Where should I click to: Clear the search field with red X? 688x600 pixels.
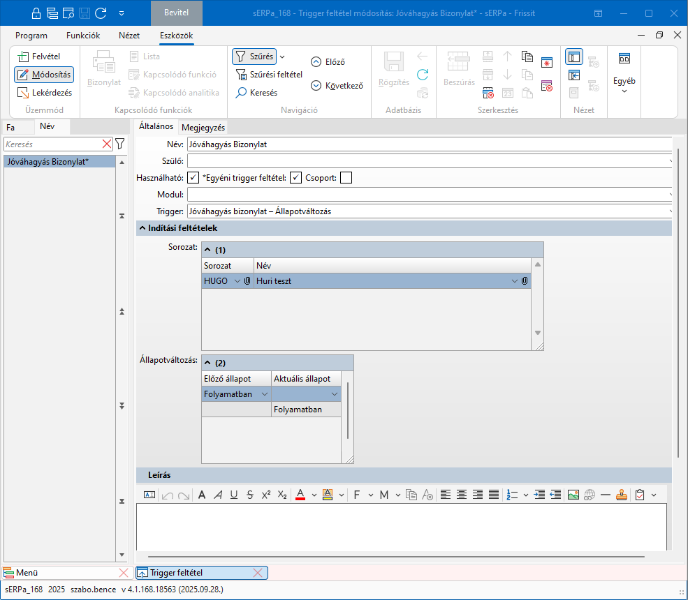point(107,144)
